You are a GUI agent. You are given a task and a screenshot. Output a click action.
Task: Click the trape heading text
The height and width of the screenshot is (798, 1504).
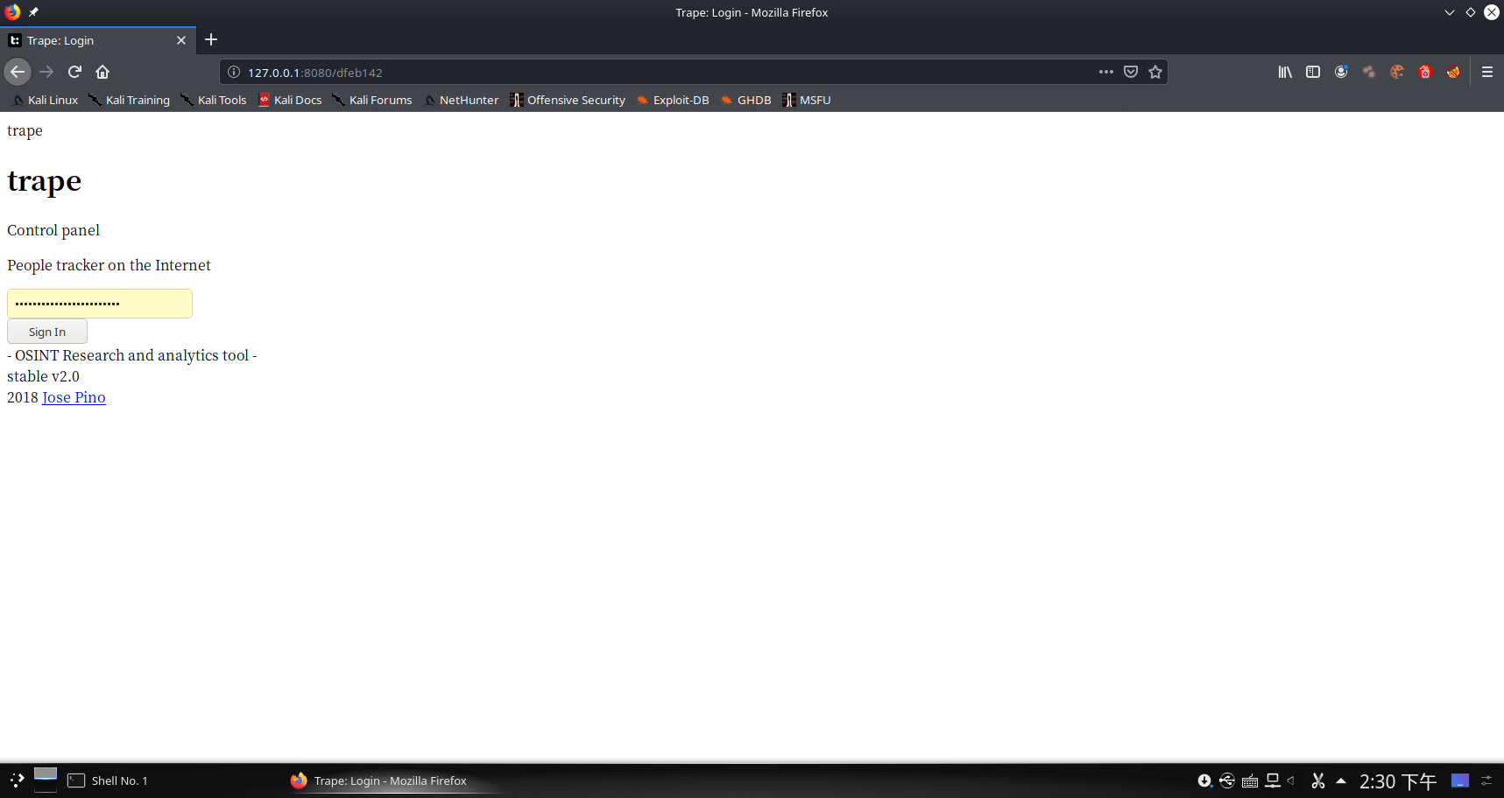point(44,180)
